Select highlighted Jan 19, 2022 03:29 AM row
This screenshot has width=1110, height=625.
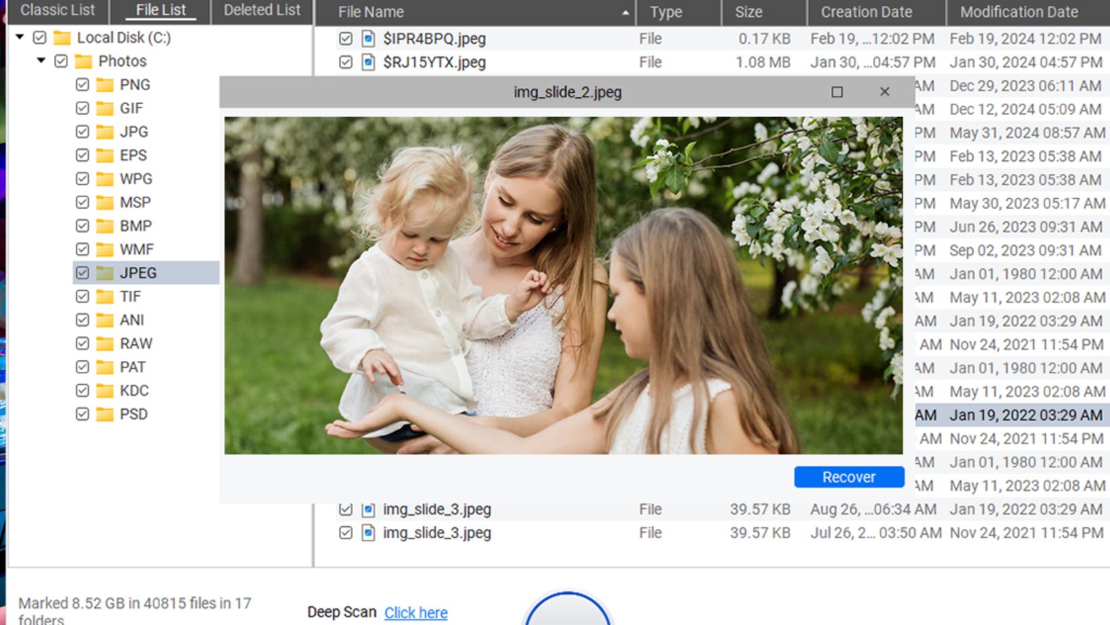click(x=1012, y=415)
